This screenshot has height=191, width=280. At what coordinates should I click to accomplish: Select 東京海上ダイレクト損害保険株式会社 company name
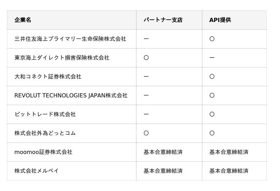click(x=62, y=58)
